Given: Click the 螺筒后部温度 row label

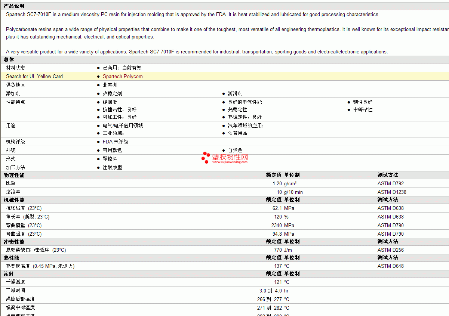Looking at the screenshot, I should point(21,299).
